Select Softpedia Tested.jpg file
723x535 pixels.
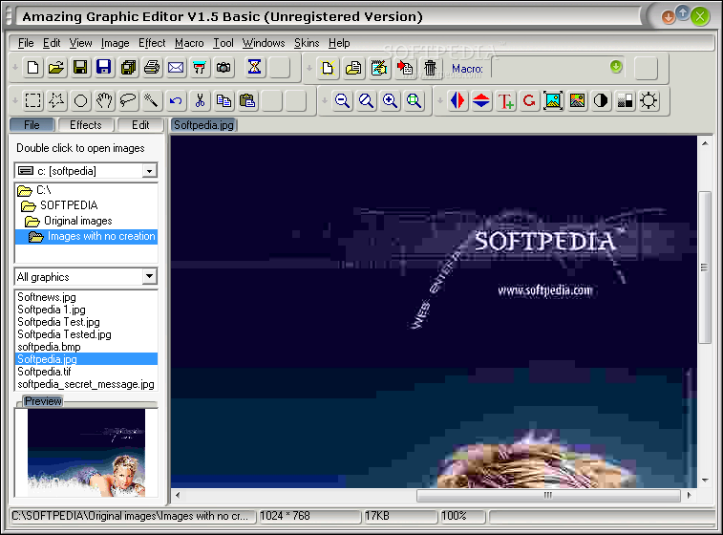(64, 334)
